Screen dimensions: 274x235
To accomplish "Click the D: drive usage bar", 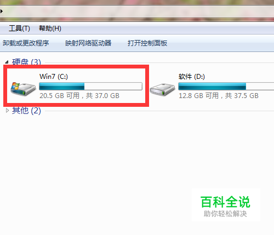I will tap(226, 86).
